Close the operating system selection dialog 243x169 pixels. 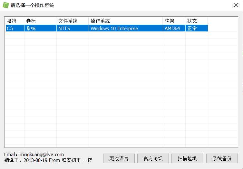coord(236,5)
